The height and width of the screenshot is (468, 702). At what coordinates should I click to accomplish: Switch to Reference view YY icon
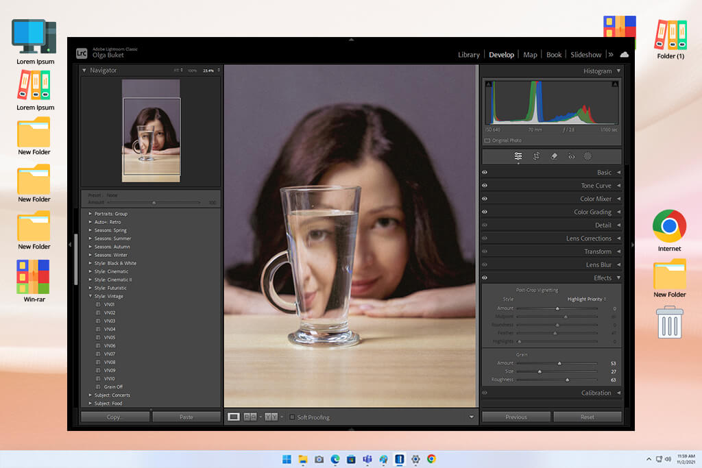click(x=271, y=417)
